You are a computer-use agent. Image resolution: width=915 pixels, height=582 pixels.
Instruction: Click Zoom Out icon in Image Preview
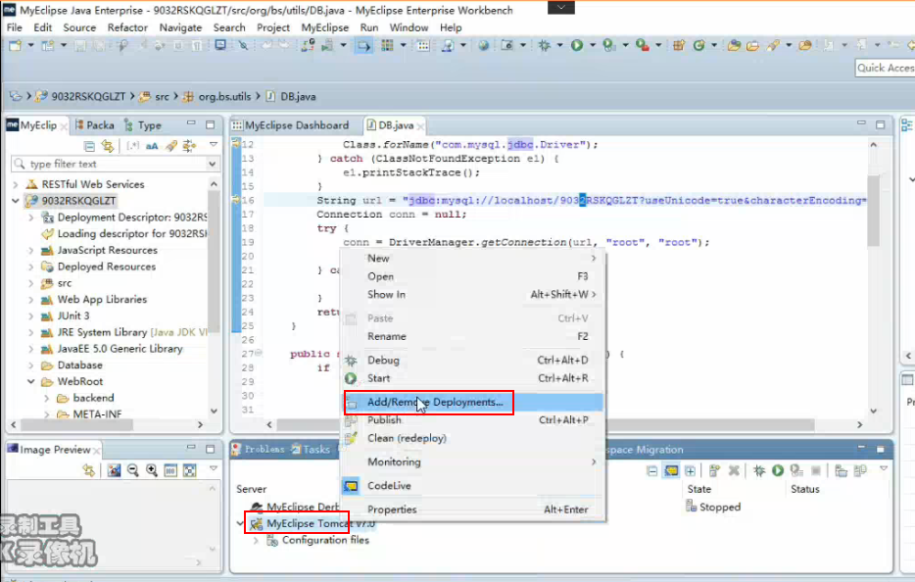[132, 470]
